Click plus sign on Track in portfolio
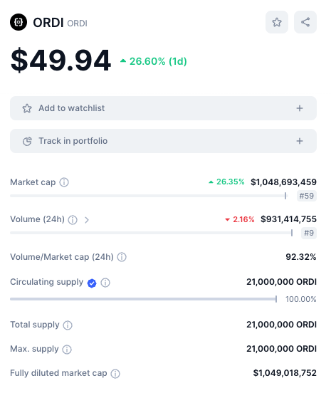This screenshot has height=393, width=331. pyautogui.click(x=300, y=141)
